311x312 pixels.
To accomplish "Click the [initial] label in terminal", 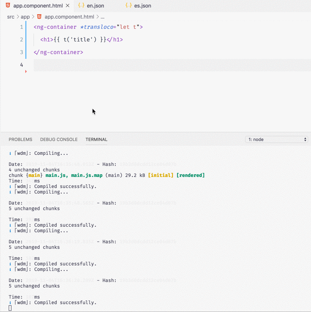I will (x=161, y=175).
